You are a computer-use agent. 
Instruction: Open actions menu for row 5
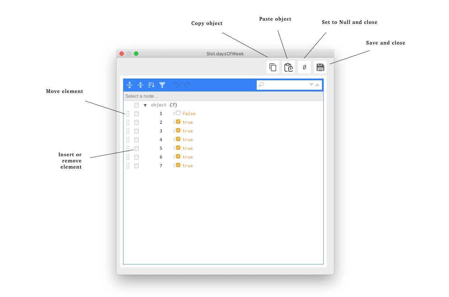pos(137,148)
